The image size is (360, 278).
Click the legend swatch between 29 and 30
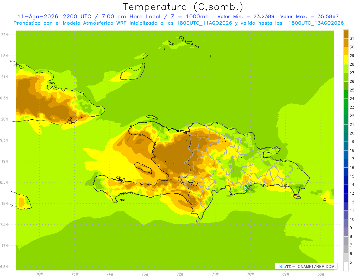tap(346, 51)
